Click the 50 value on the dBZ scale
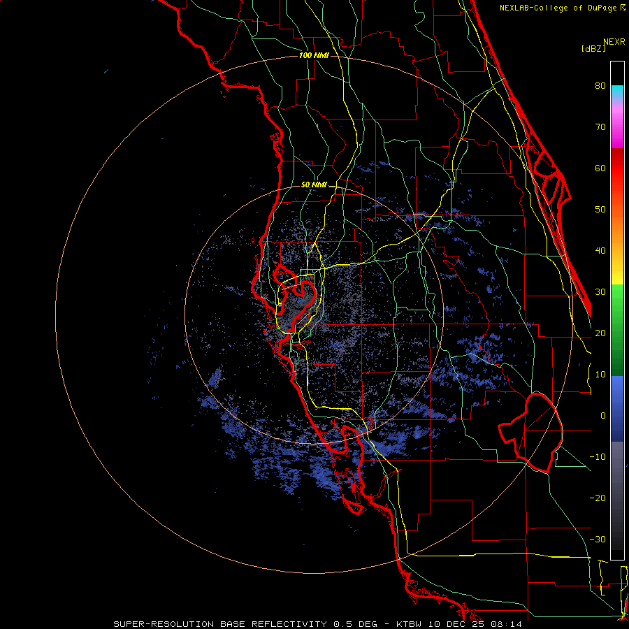Image resolution: width=629 pixels, height=629 pixels. click(x=600, y=210)
